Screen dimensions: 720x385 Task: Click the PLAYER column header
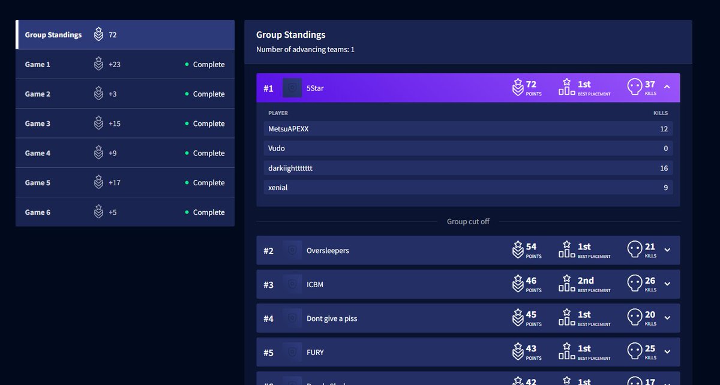click(x=278, y=113)
